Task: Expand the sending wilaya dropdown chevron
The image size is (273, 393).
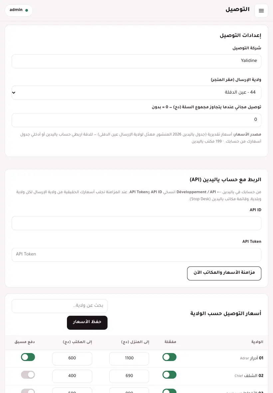Action: (x=14, y=93)
